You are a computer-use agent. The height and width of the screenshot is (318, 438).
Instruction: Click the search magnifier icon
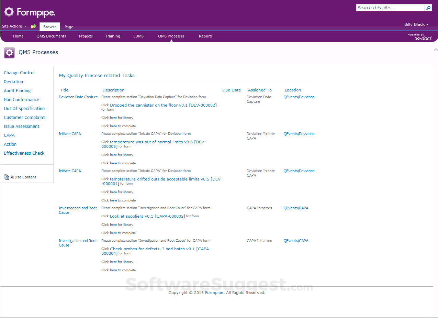428,8
